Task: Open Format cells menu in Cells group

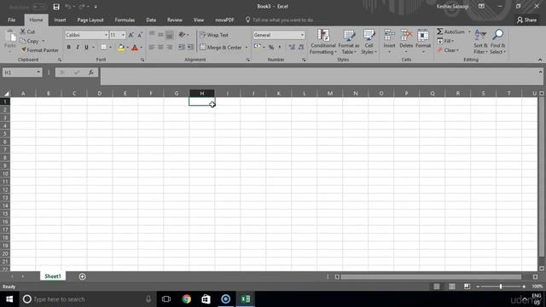Action: [x=423, y=41]
